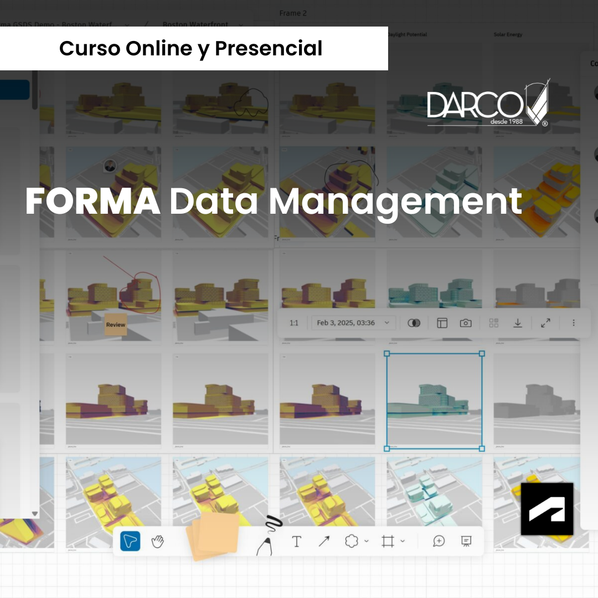Select the teal building thumbnail with selection handles
The image size is (598, 598).
(434, 401)
